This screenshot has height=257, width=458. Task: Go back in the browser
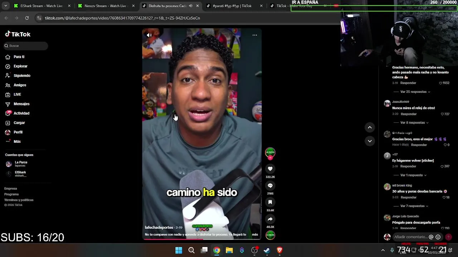(x=6, y=18)
